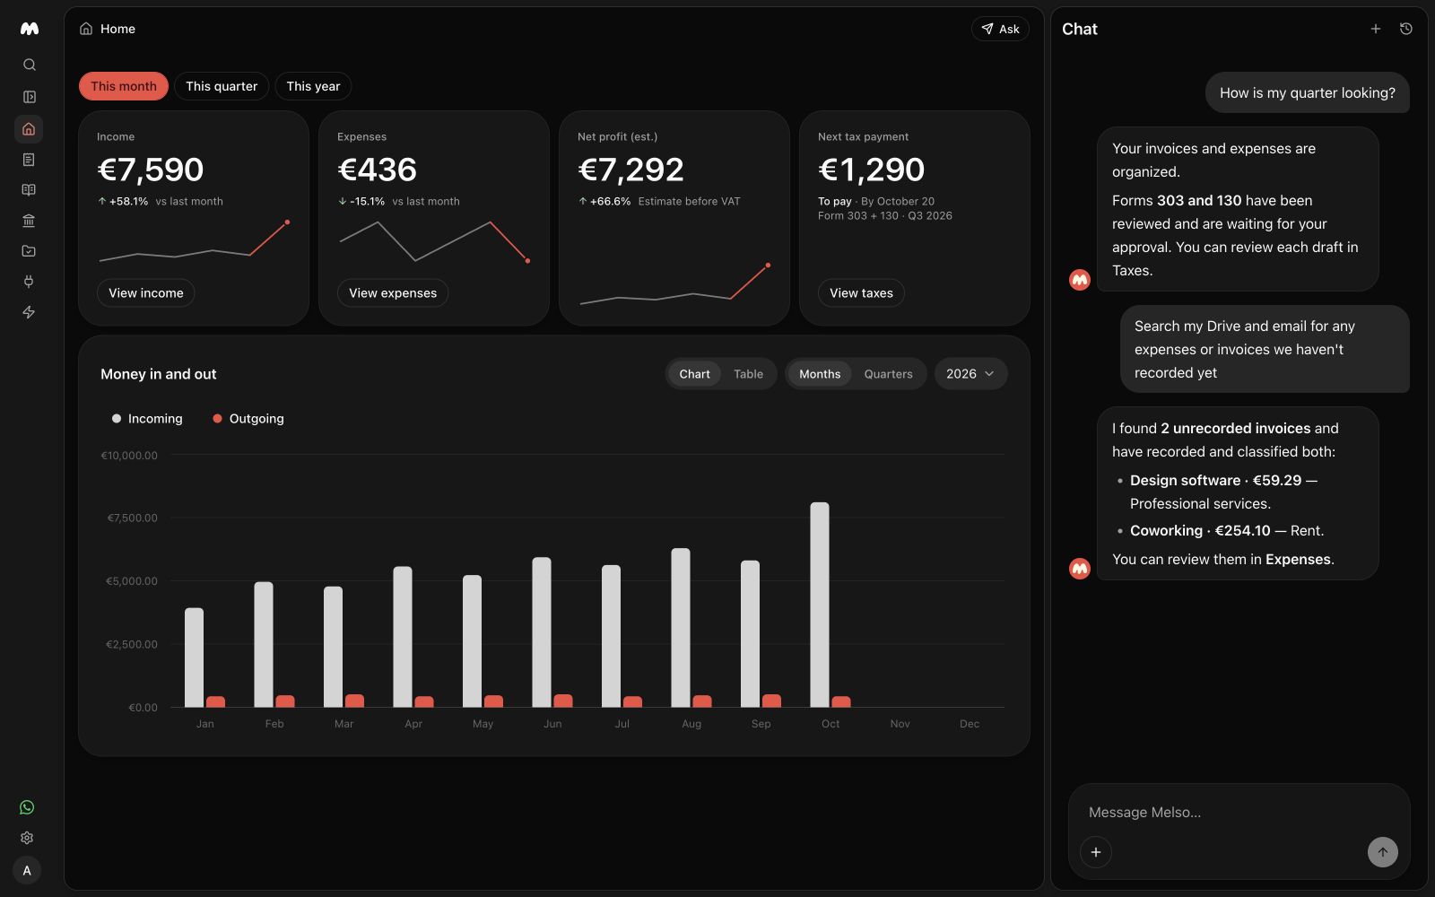Open the WhatsApp icon in sidebar
This screenshot has height=897, width=1435.
27,807
